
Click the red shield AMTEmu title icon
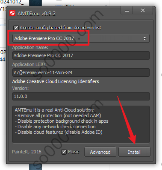(12, 14)
